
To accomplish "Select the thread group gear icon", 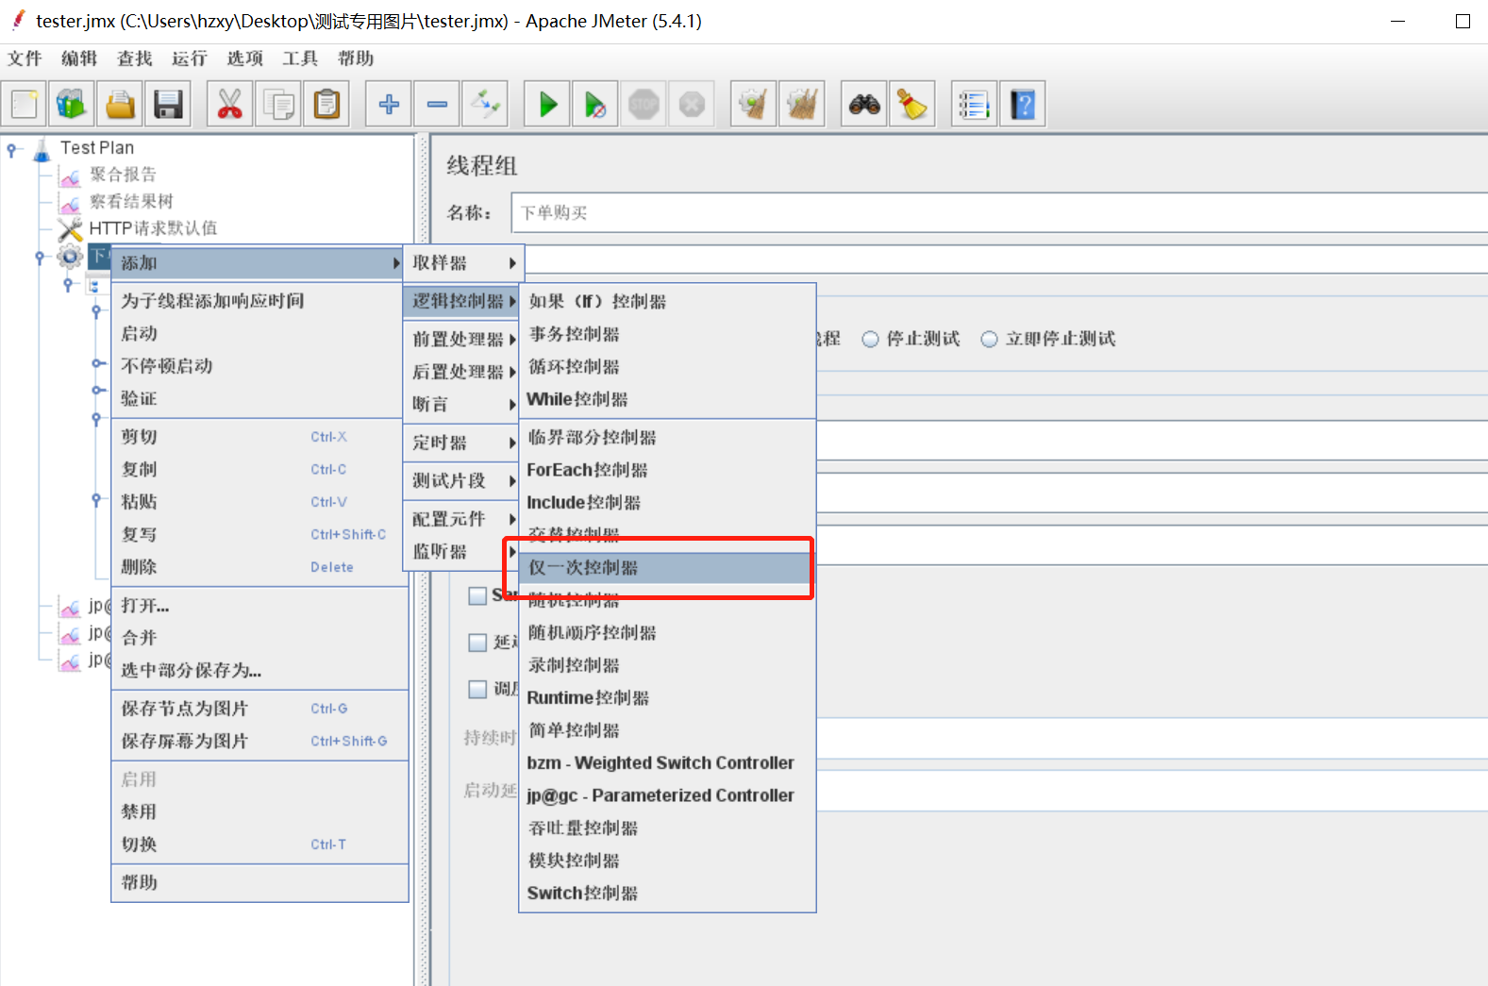I will [70, 257].
